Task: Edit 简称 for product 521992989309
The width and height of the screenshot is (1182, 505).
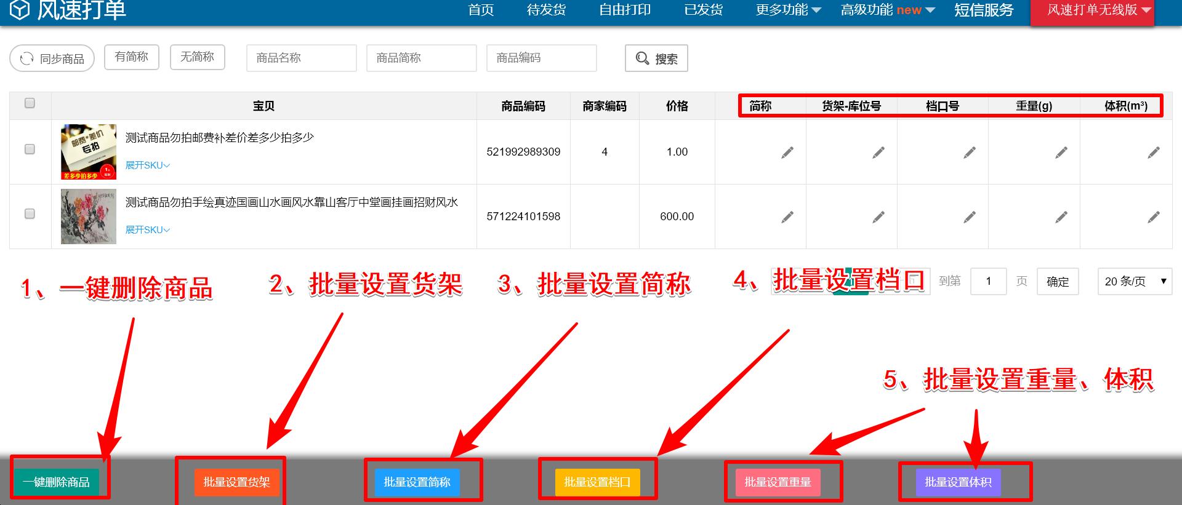Action: pyautogui.click(x=787, y=153)
